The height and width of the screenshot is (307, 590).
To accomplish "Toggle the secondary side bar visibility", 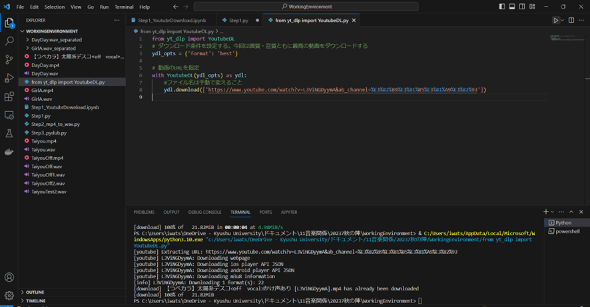I will pyautogui.click(x=521, y=7).
